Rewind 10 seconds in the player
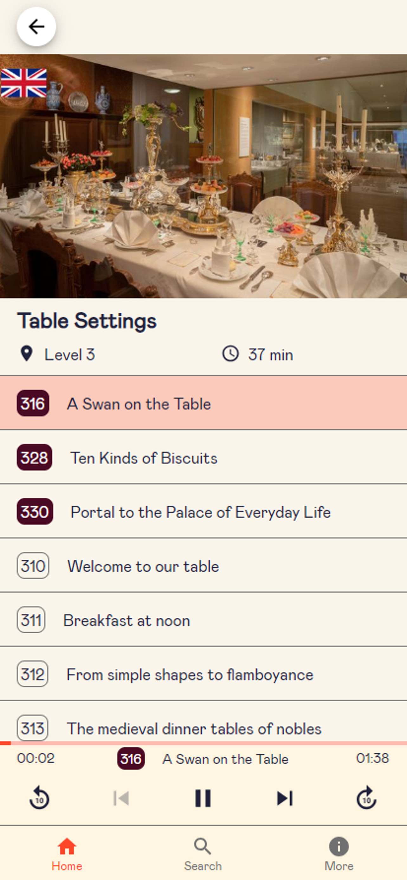The height and width of the screenshot is (880, 407). (x=39, y=798)
